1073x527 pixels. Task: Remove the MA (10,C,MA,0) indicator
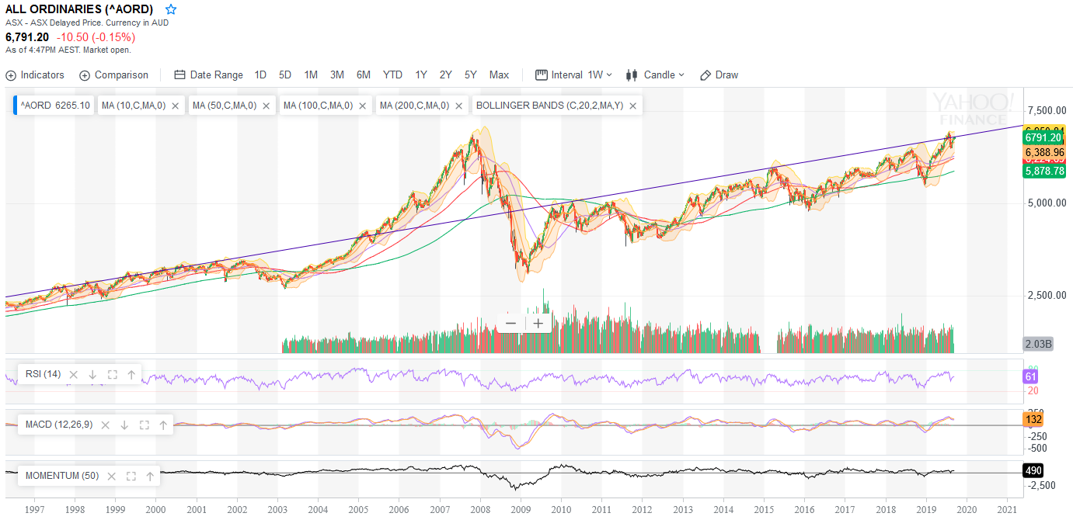pyautogui.click(x=176, y=106)
